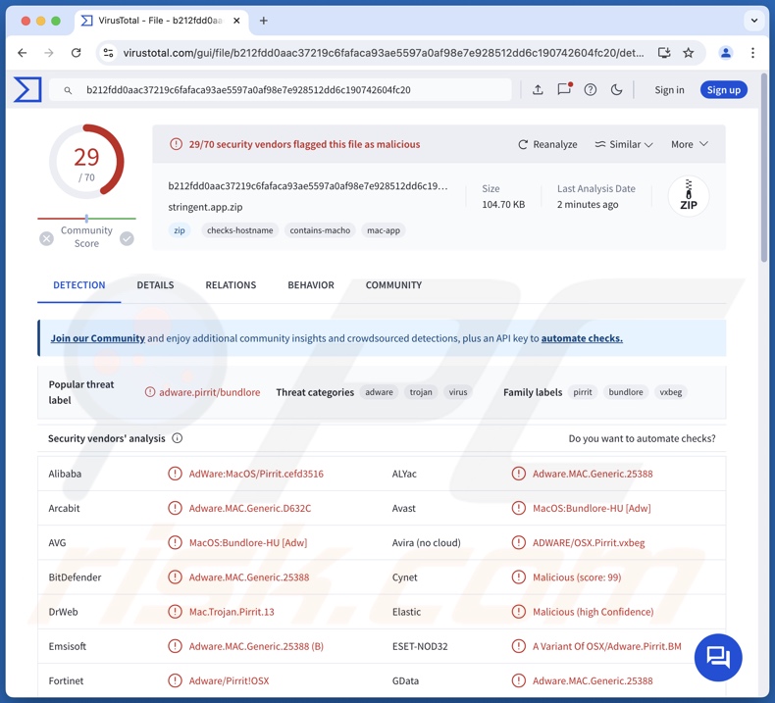The width and height of the screenshot is (775, 703).
Task: Click the checks-hostname tag
Action: (x=239, y=230)
